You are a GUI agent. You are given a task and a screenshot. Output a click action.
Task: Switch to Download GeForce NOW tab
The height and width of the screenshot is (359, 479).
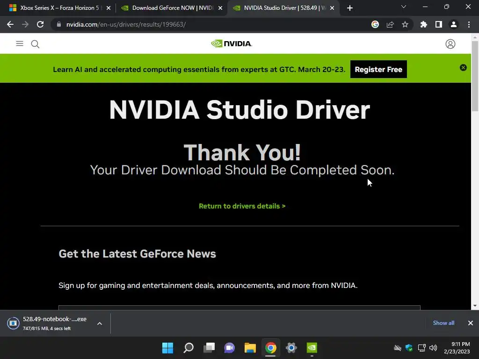coord(168,8)
